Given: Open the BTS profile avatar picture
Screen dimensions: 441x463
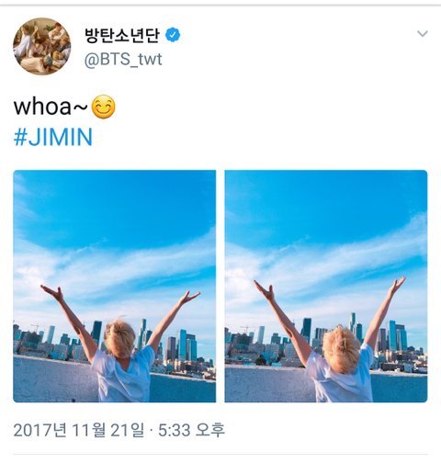Looking at the screenshot, I should [42, 46].
